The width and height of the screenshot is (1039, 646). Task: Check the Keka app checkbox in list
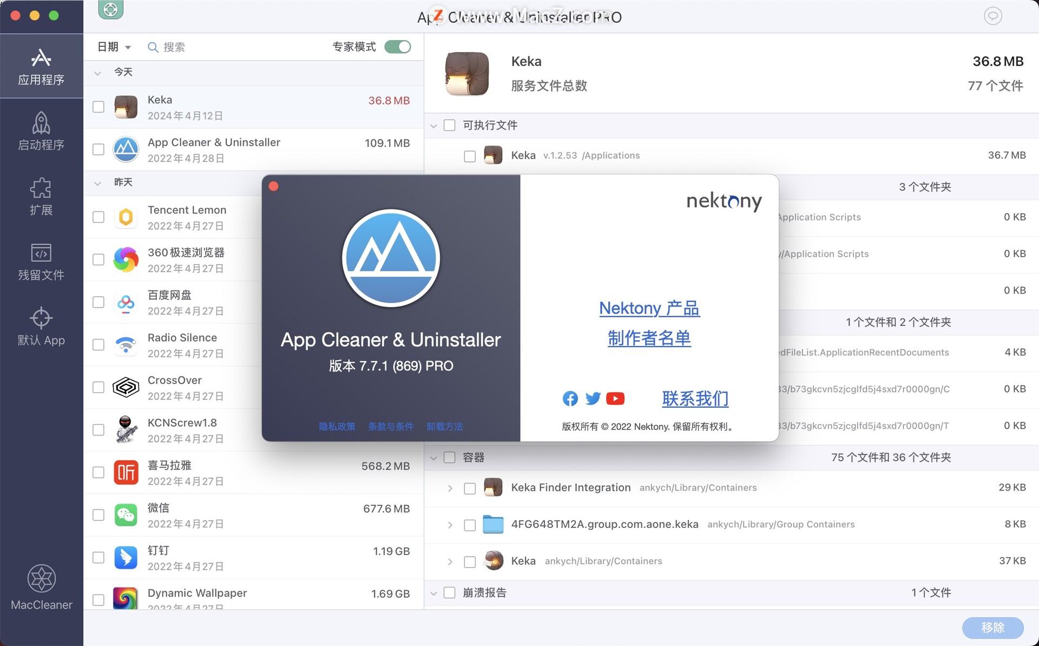(x=98, y=107)
